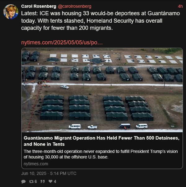This screenshot has height=187, width=186.
Task: Open the @carolrosenberg handle link
Action: 74,6
